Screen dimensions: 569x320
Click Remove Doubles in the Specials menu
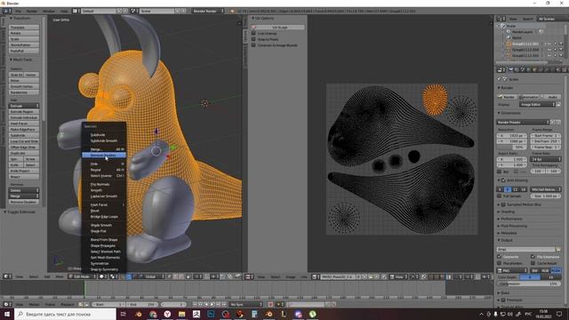tap(103, 156)
